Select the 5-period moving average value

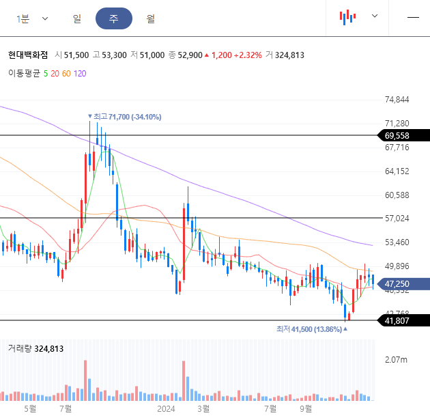point(46,74)
